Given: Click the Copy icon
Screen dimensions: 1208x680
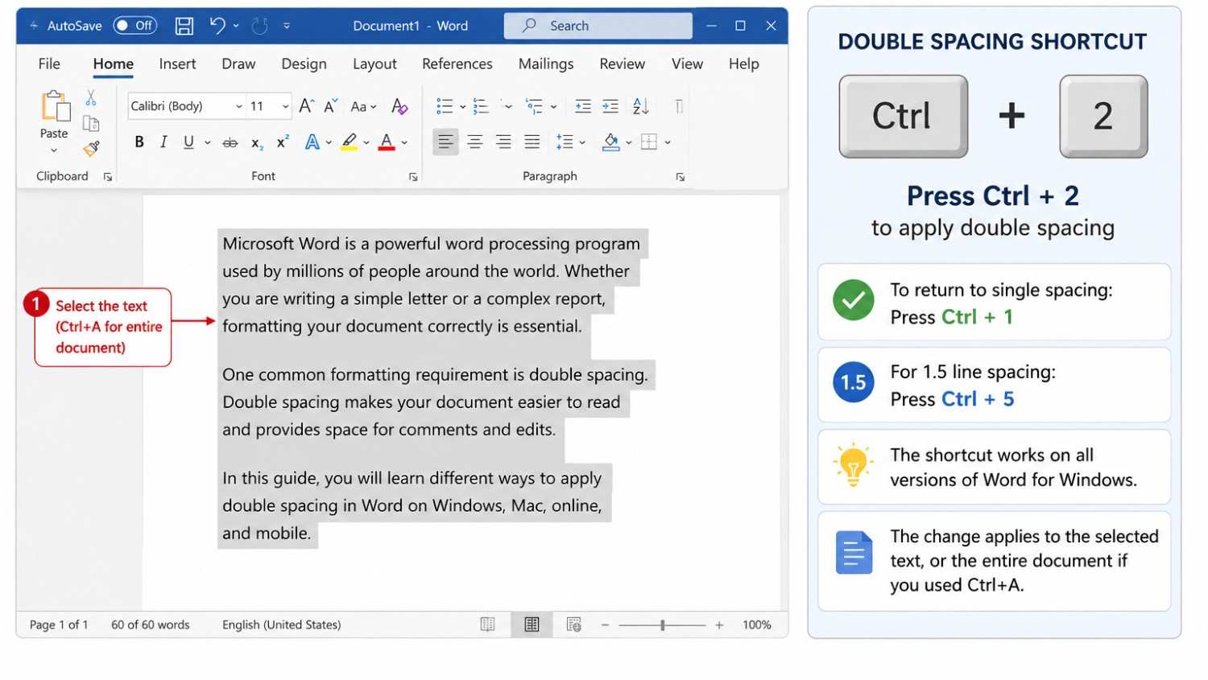Looking at the screenshot, I should (x=91, y=123).
